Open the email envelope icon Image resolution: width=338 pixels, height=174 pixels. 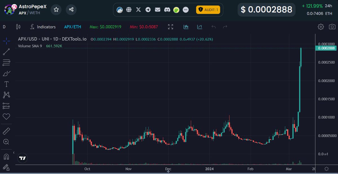pos(157,10)
